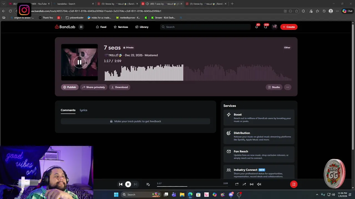Click the browser address bar URL
355x199 pixels.
96,11
